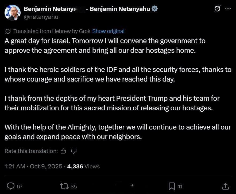Click paragraph thanking IDF soldiers
The height and width of the screenshot is (194, 236).
coord(118,74)
